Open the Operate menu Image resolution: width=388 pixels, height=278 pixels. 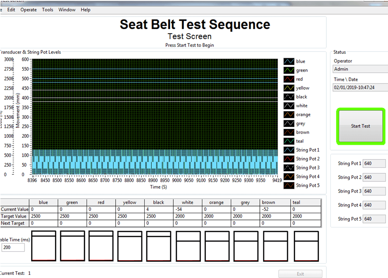coord(29,10)
